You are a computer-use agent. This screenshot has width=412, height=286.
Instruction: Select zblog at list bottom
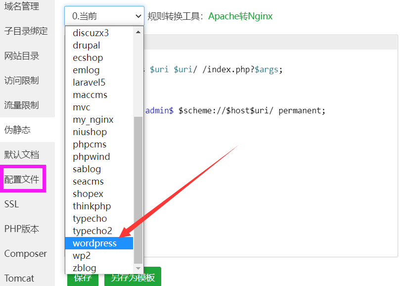pos(99,268)
